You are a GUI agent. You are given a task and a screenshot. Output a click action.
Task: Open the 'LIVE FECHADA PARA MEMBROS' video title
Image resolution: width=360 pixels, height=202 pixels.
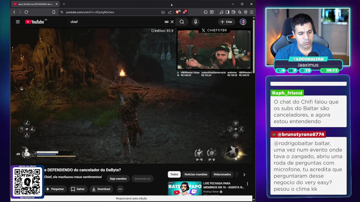pos(224,185)
